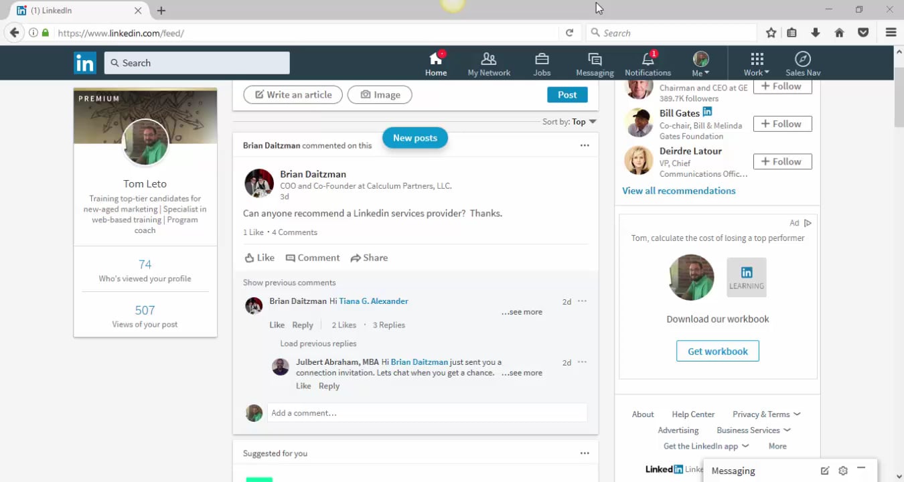
Task: Open the Notifications bell icon
Action: point(648,63)
